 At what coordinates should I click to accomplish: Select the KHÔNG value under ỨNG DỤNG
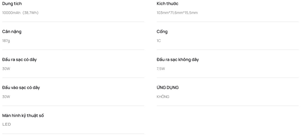(x=163, y=97)
